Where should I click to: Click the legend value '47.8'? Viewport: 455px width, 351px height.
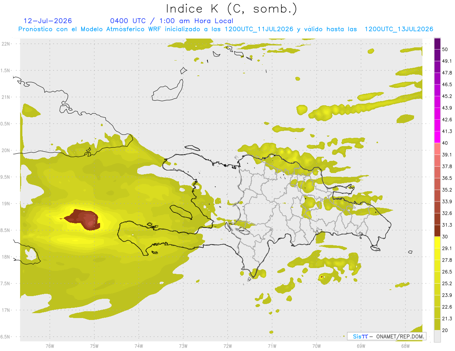[x=447, y=73]
